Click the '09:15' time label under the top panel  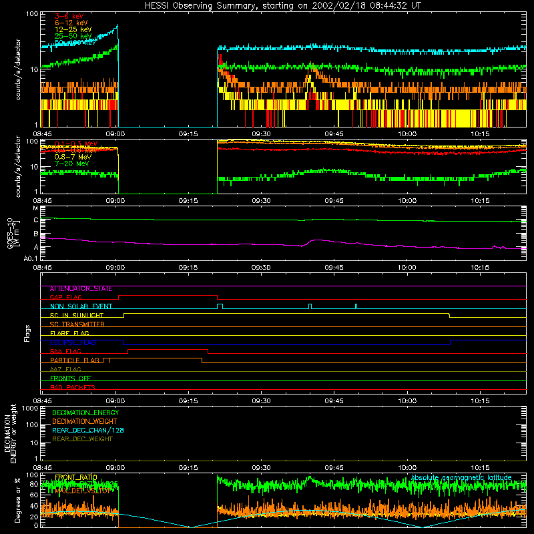188,134
